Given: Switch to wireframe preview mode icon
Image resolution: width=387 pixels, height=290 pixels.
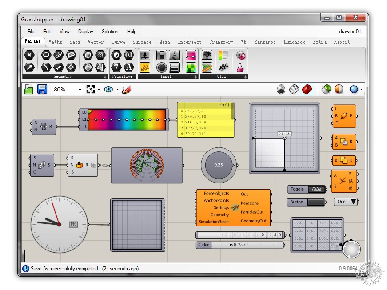Looking at the screenshot, I should [x=294, y=89].
